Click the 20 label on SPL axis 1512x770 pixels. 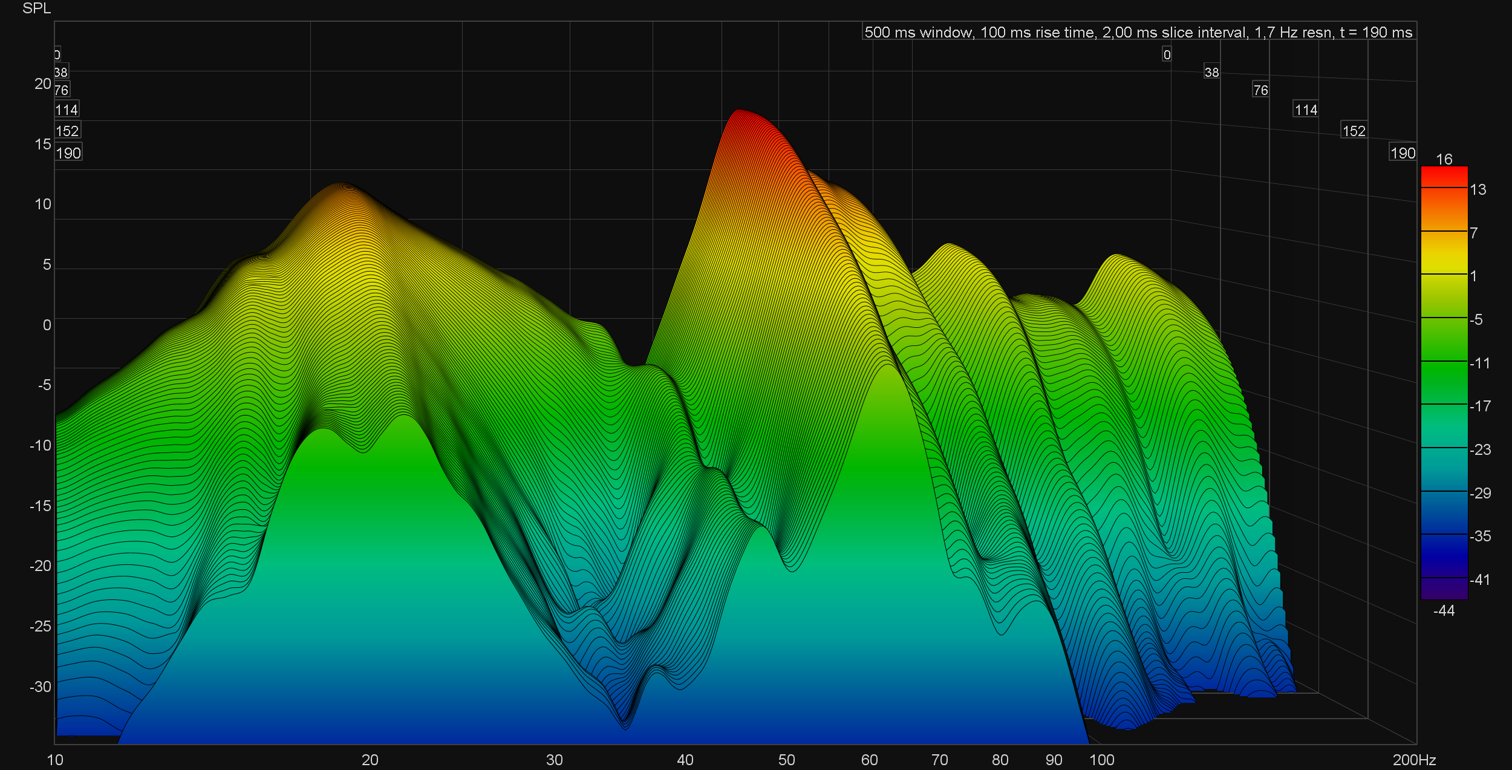[x=42, y=84]
